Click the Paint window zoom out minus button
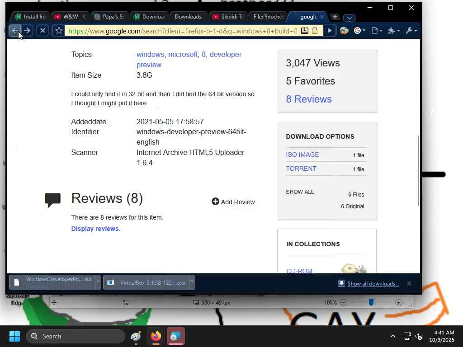 (344, 302)
